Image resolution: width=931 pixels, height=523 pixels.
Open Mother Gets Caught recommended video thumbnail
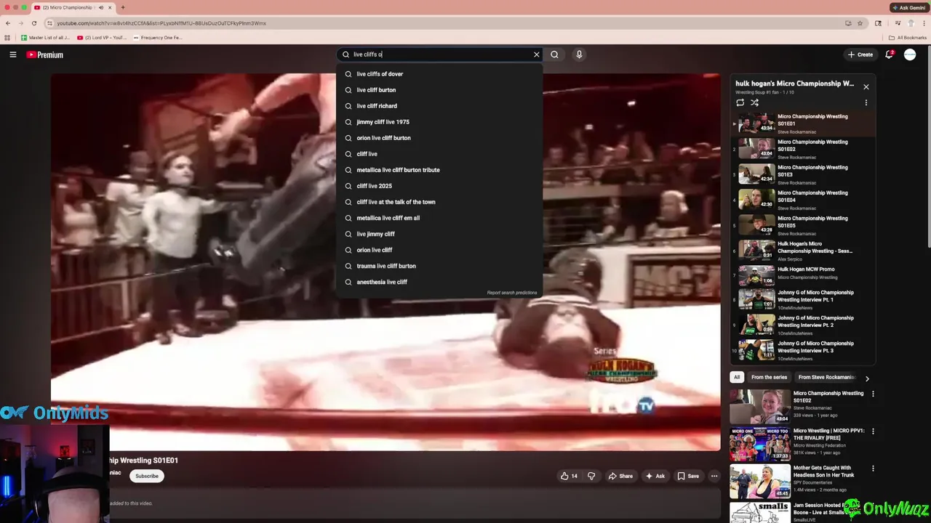click(x=760, y=481)
